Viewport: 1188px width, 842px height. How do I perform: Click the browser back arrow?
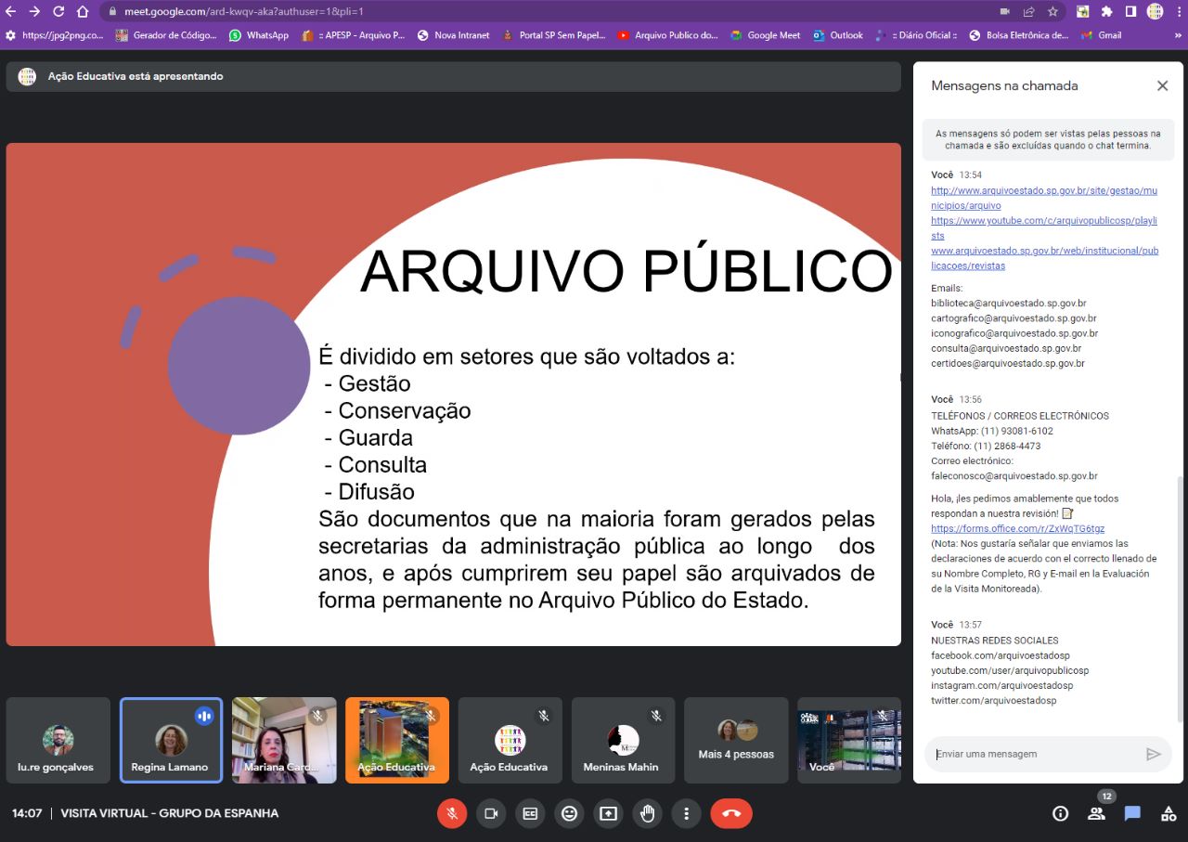pos(11,12)
